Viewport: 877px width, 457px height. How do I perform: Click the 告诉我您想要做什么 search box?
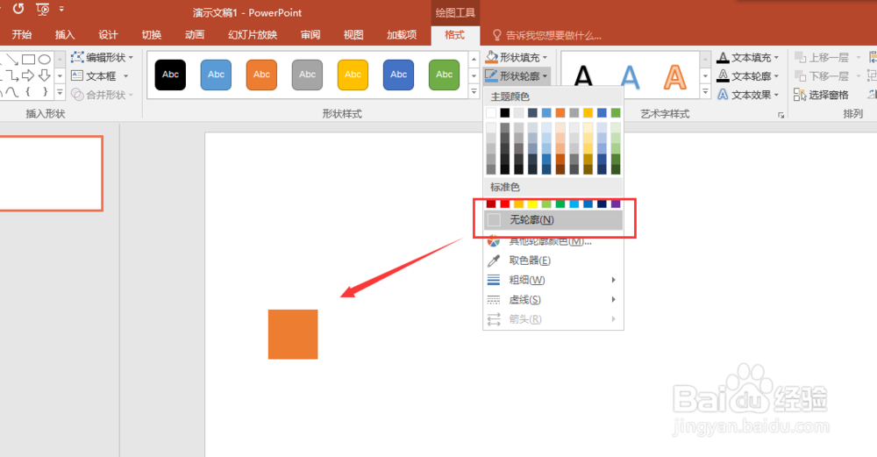tap(547, 35)
